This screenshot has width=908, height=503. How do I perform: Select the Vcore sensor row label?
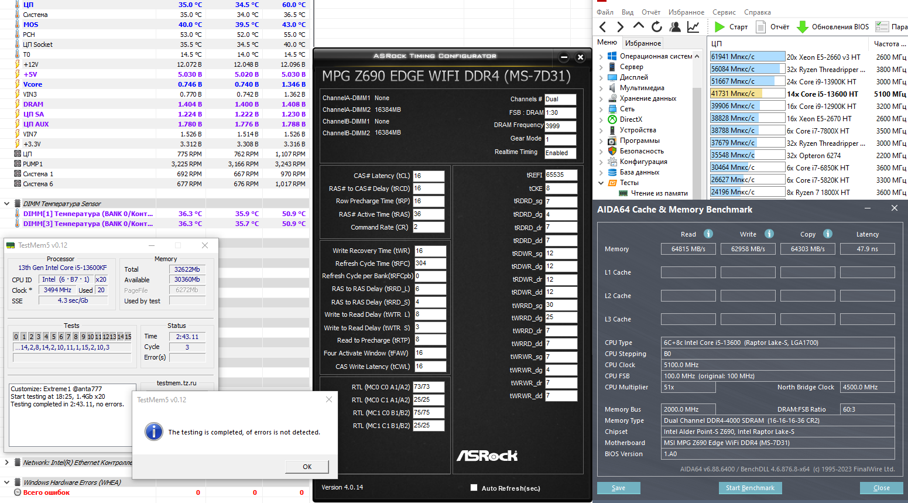point(33,84)
